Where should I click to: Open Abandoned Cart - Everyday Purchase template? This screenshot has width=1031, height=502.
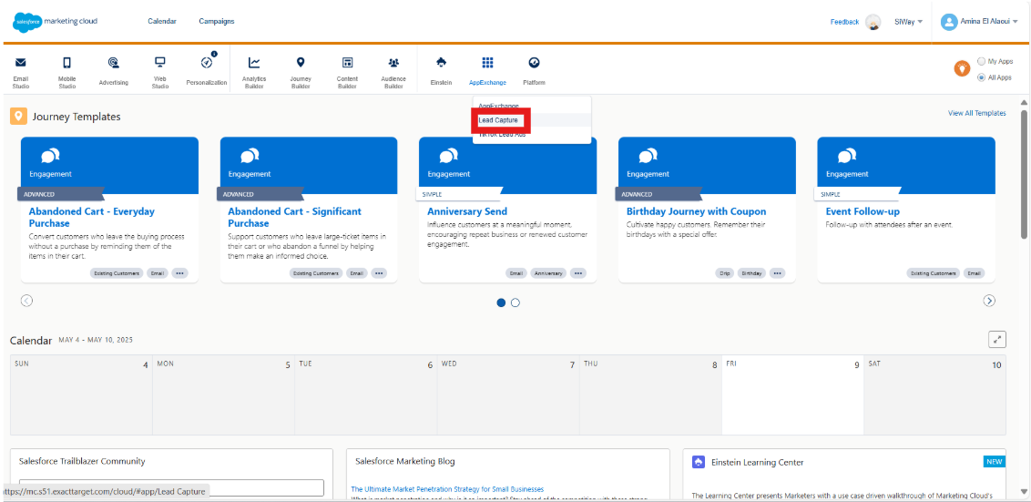click(91, 217)
